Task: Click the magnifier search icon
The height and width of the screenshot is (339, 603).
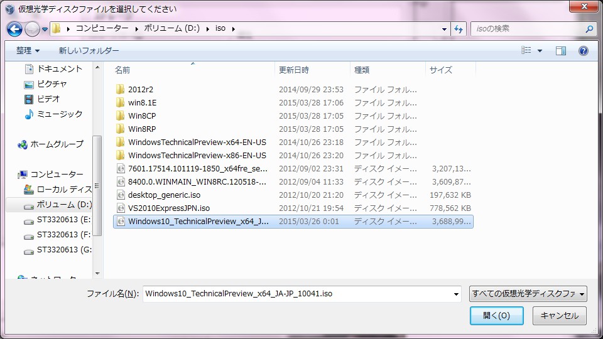Action: pos(589,29)
